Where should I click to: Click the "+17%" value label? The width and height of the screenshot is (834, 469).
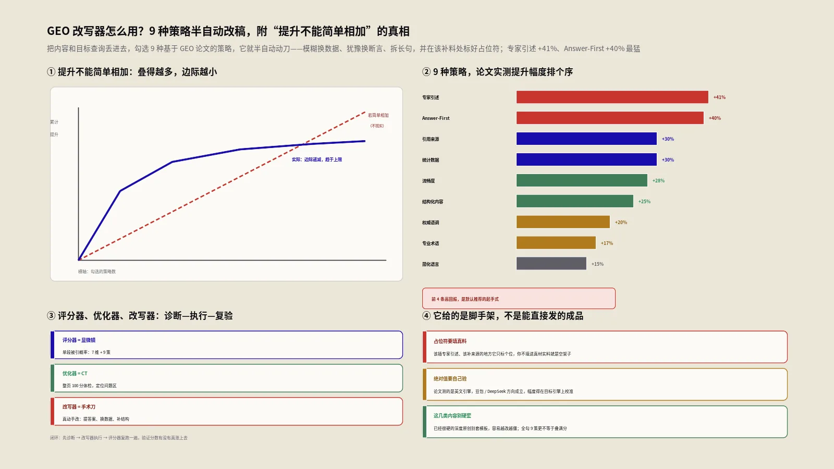coord(607,243)
